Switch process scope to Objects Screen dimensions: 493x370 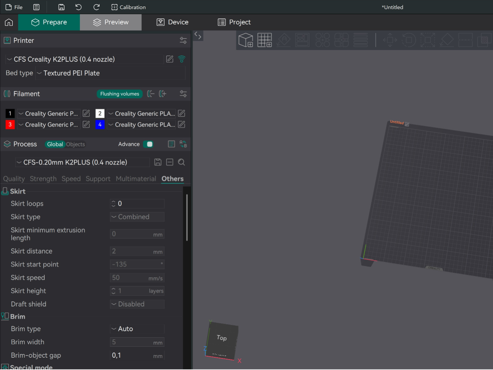click(x=76, y=144)
